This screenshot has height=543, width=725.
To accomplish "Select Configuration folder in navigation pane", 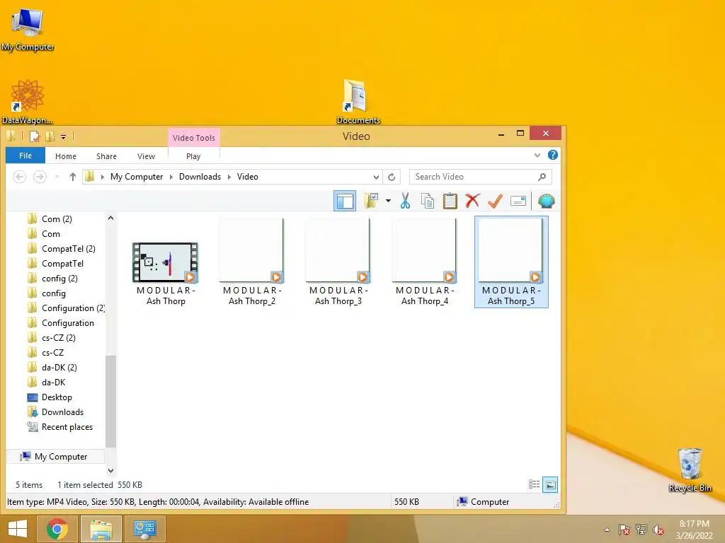I will [x=67, y=322].
